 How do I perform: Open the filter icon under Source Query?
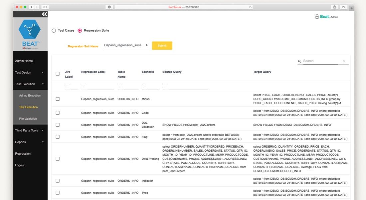point(165,86)
